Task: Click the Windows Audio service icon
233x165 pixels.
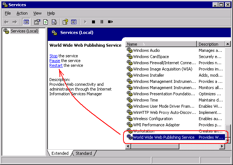Action: (x=130, y=50)
